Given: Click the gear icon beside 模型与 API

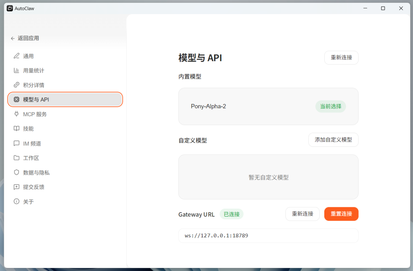Looking at the screenshot, I should pos(16,99).
